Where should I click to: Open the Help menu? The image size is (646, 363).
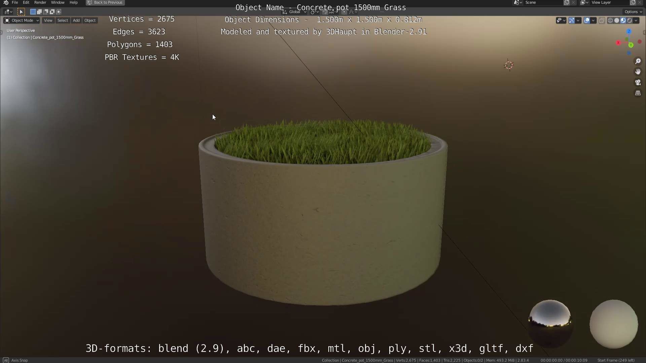point(73,2)
